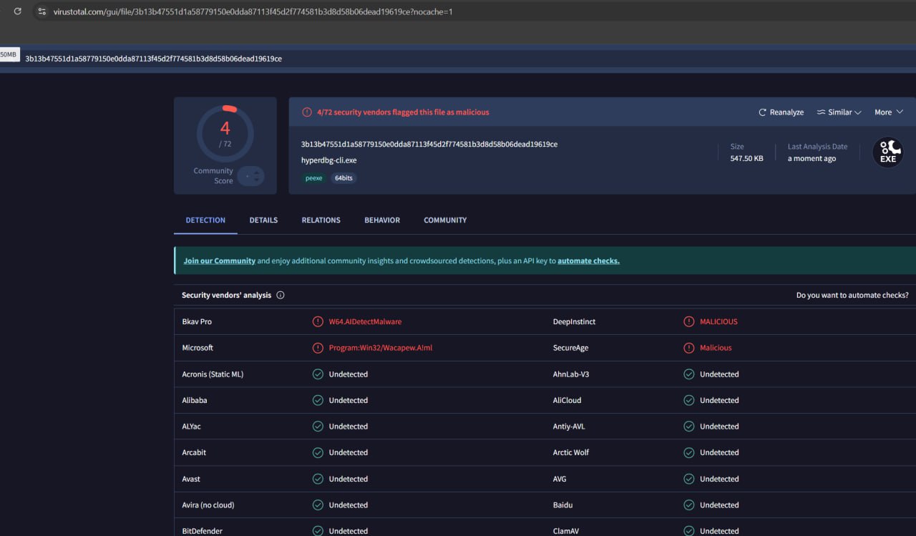Open the More dropdown menu
The width and height of the screenshot is (916, 536).
tap(888, 112)
